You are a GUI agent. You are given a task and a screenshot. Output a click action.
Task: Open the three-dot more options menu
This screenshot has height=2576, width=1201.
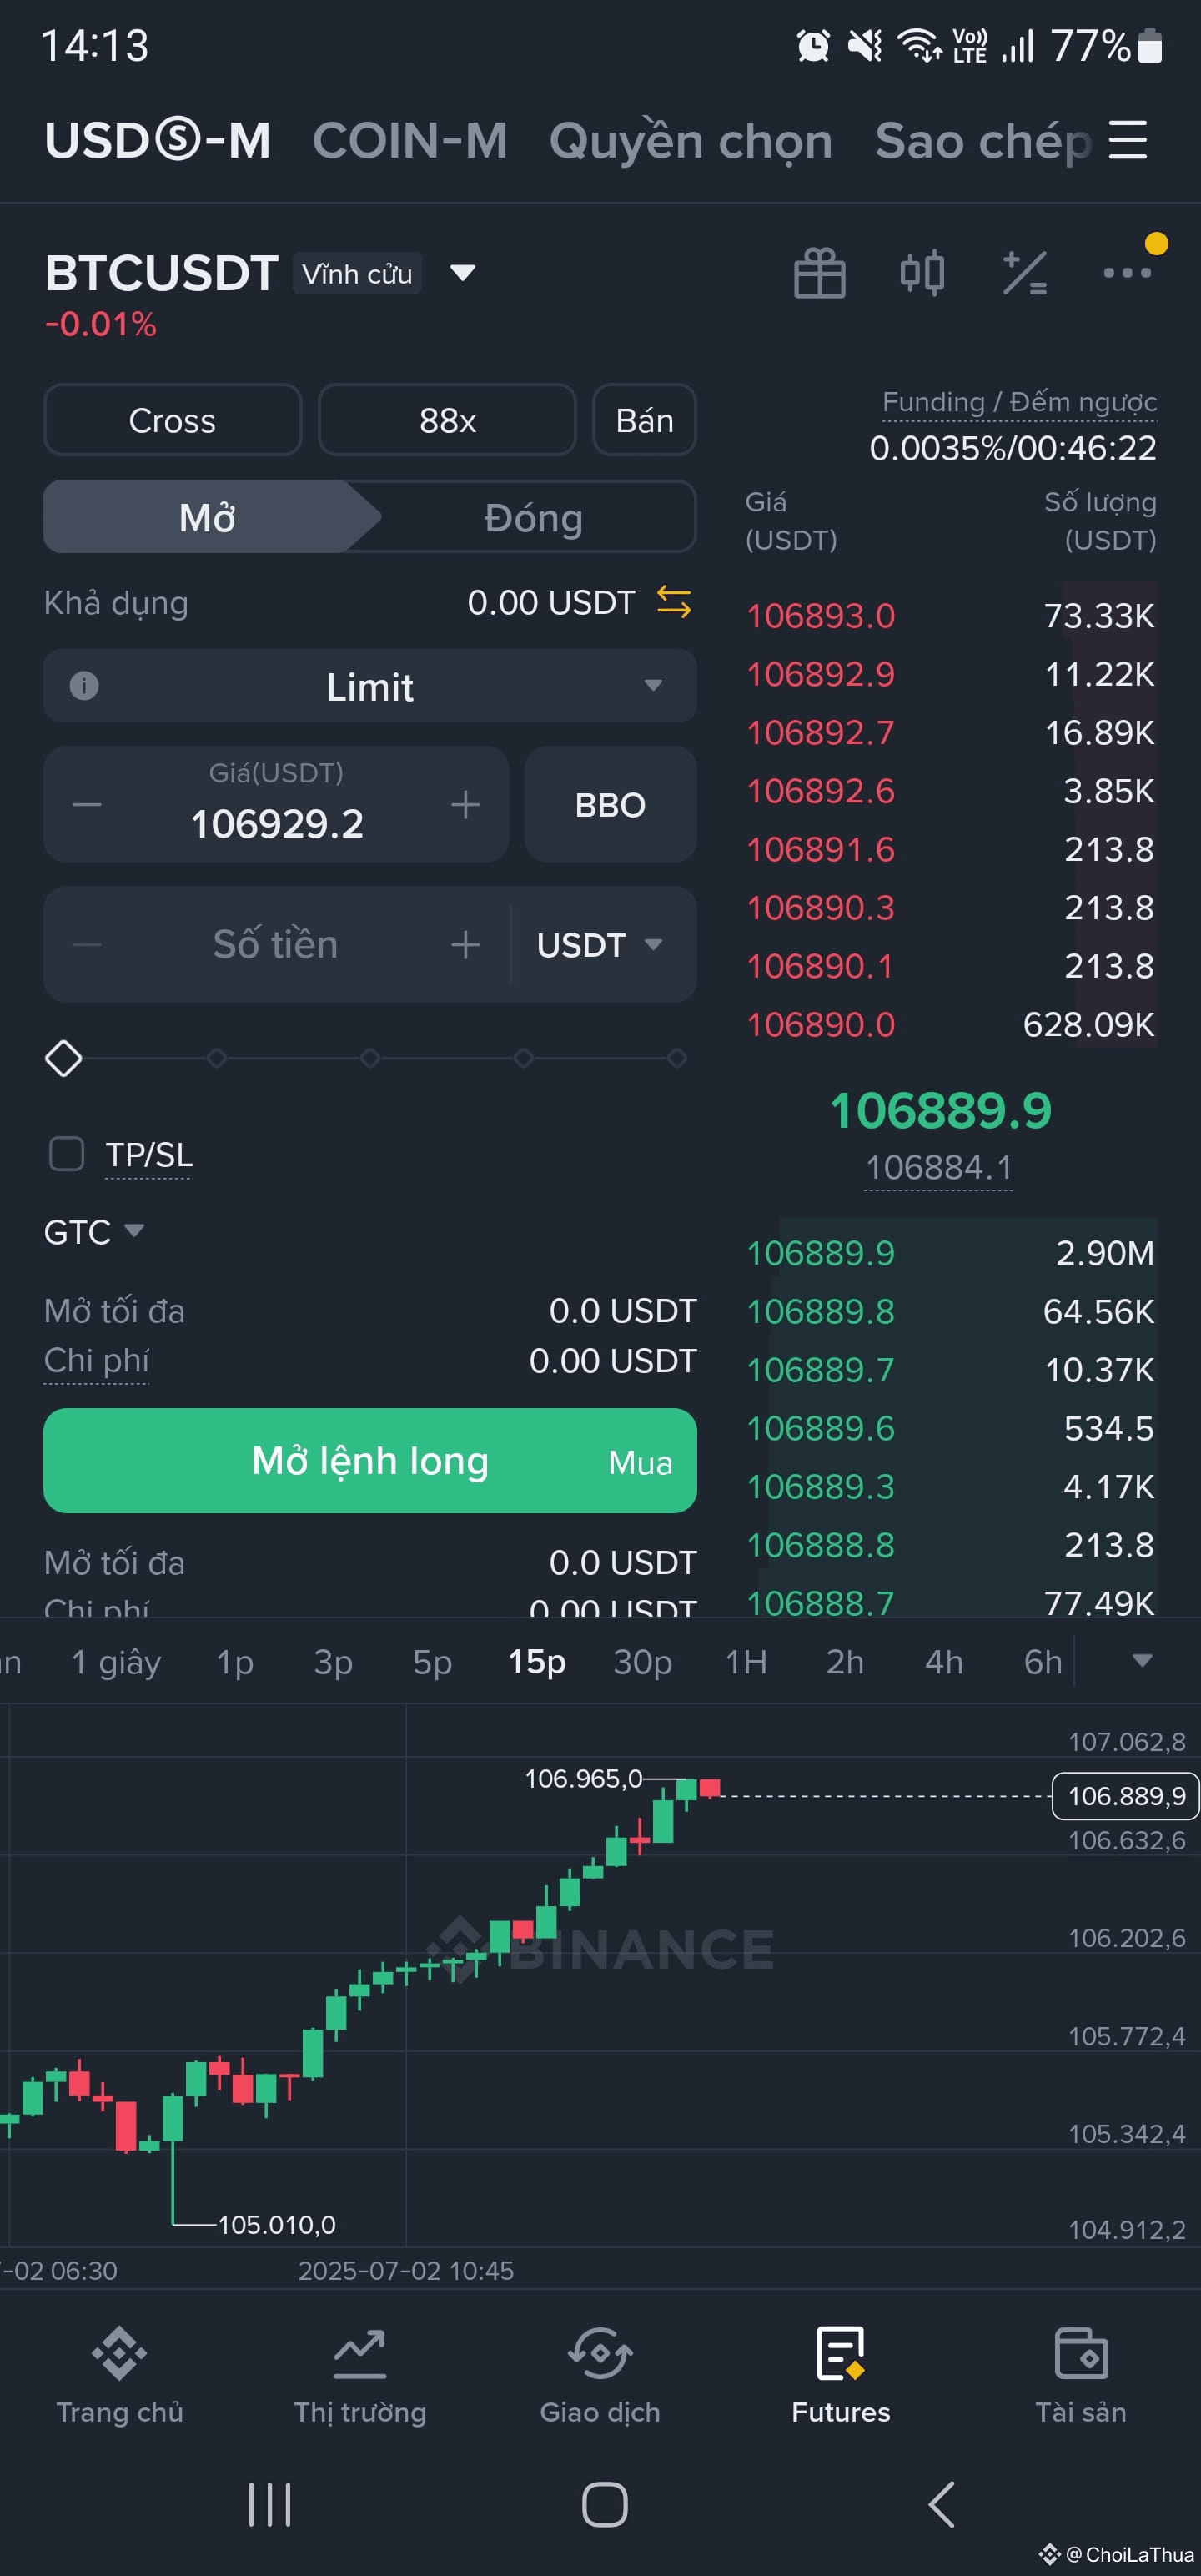pos(1127,273)
